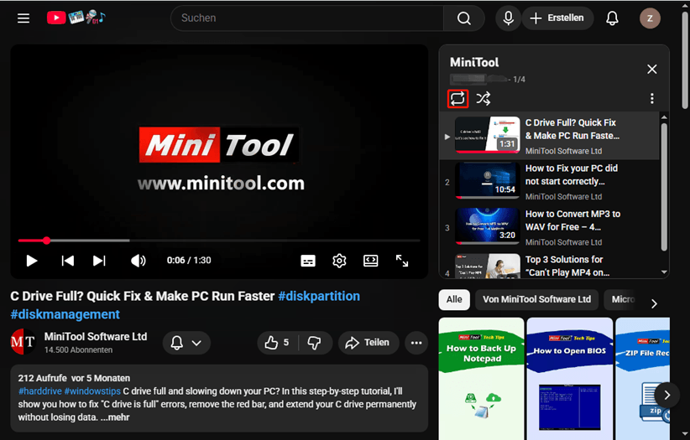The height and width of the screenshot is (440, 690).
Task: Switch to theater mode
Action: pyautogui.click(x=370, y=261)
